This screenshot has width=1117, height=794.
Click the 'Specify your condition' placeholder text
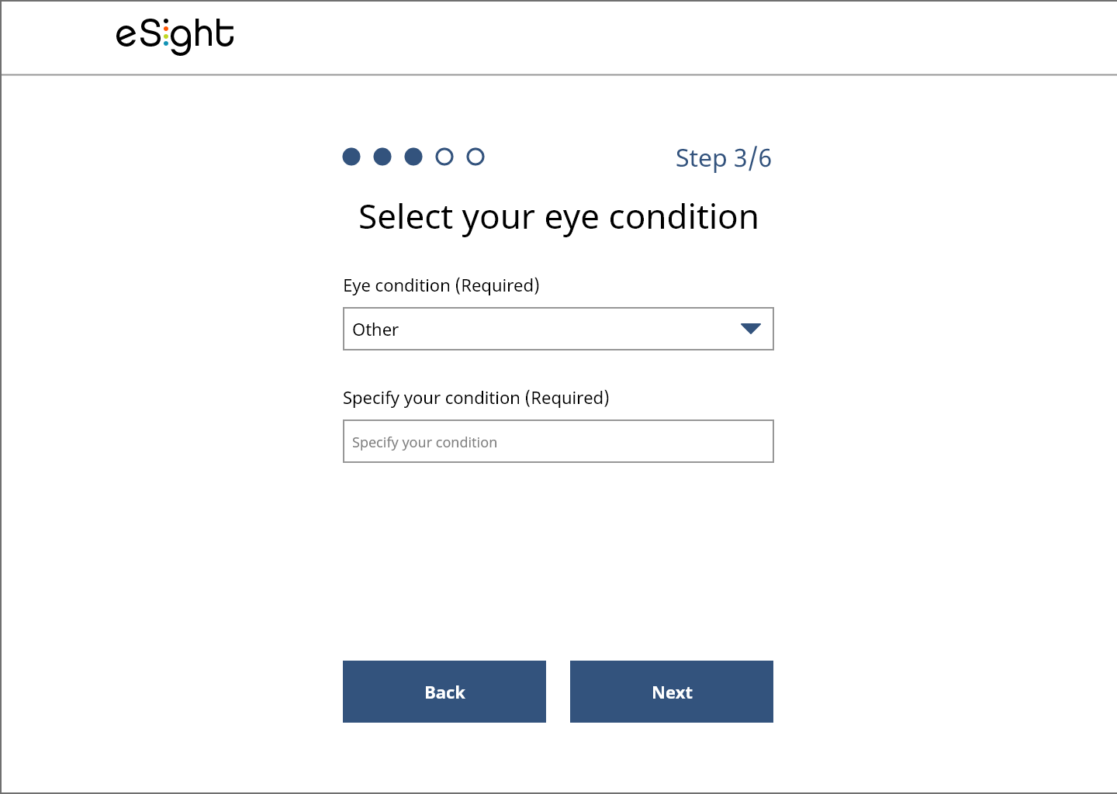point(424,443)
